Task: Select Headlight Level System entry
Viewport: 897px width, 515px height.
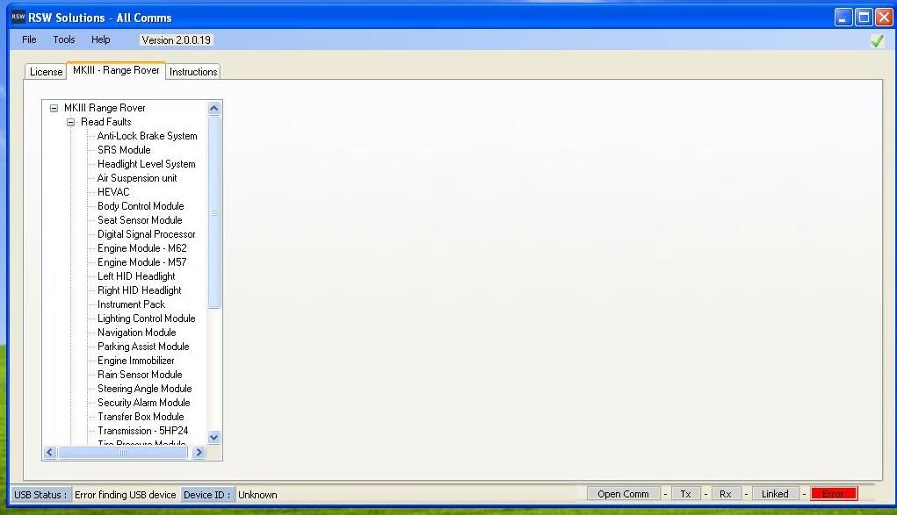Action: coord(147,164)
